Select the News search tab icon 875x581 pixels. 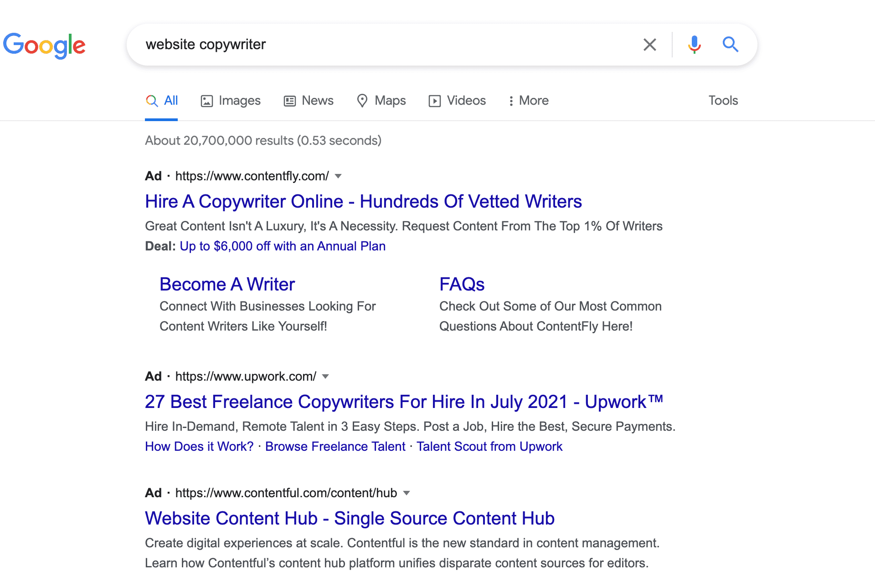pos(290,100)
